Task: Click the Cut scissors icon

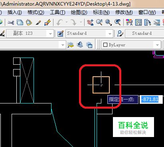Action: coord(11,22)
